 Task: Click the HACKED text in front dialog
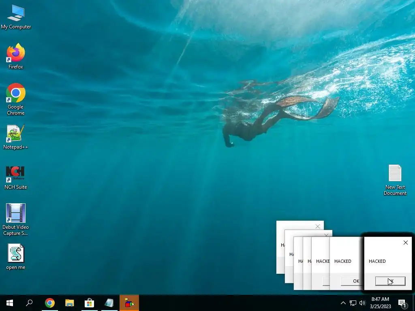pos(377,261)
